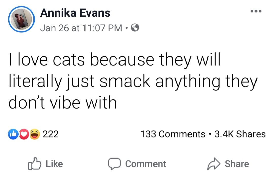Viewport: 273px width, 178px height.
Task: Click the Like thumbs-up outline icon
Action: tap(35, 163)
